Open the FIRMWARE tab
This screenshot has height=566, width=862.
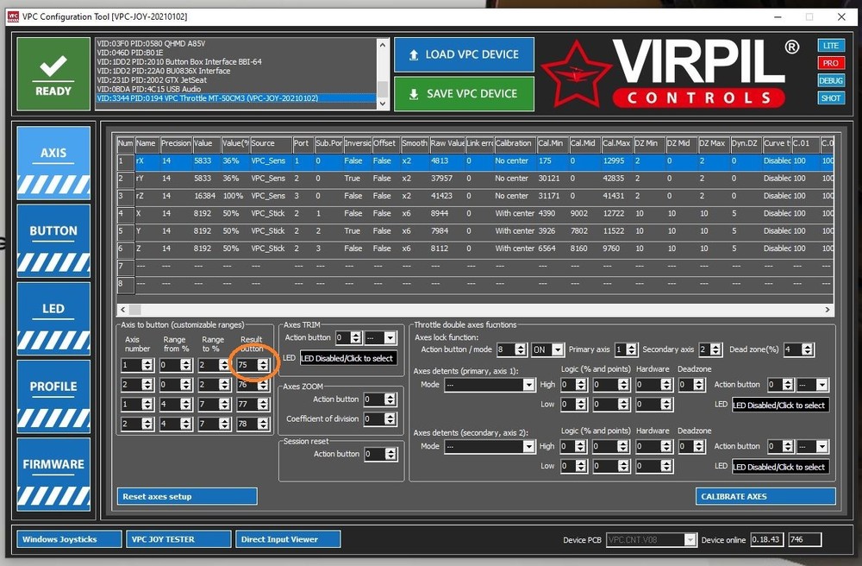tap(53, 475)
